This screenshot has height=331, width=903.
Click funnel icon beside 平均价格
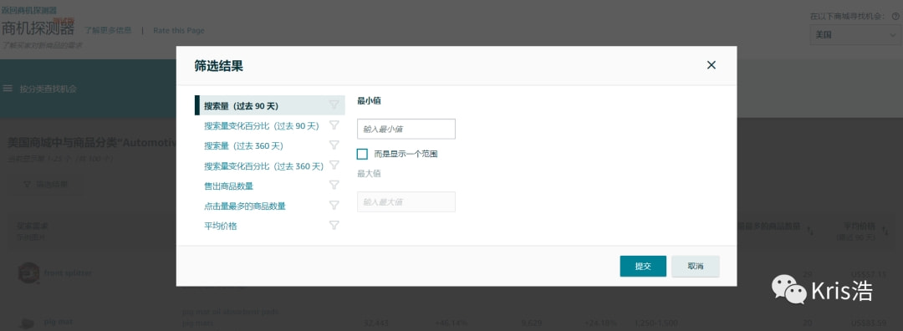click(334, 225)
